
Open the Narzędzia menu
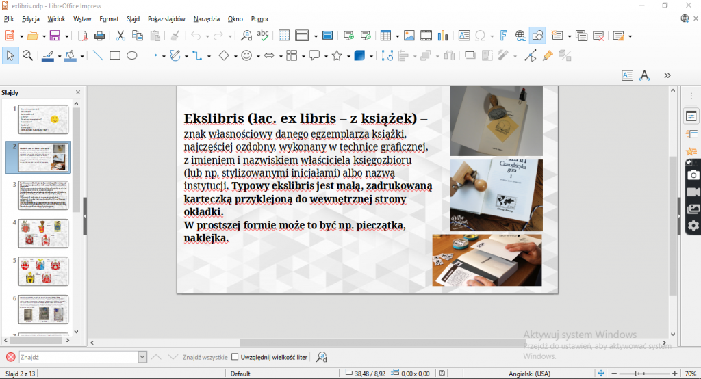(206, 19)
